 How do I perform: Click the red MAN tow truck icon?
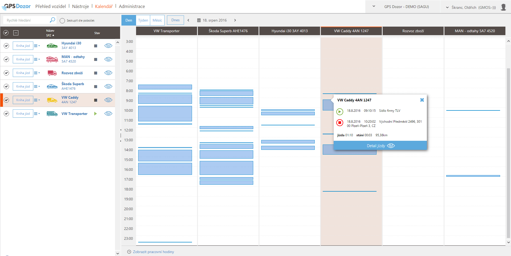(x=52, y=59)
